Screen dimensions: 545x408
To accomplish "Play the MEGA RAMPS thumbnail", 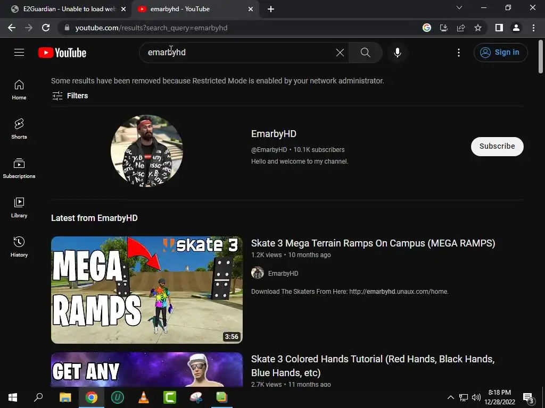I will point(147,290).
